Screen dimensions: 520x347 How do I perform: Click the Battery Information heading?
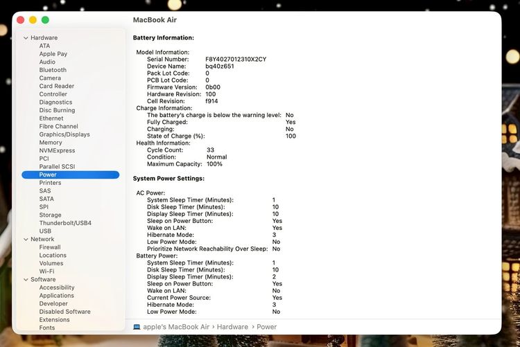(x=164, y=38)
